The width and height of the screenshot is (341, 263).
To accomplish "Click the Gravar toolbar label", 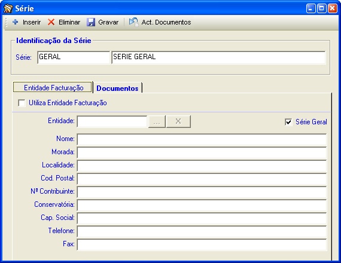I will (108, 22).
